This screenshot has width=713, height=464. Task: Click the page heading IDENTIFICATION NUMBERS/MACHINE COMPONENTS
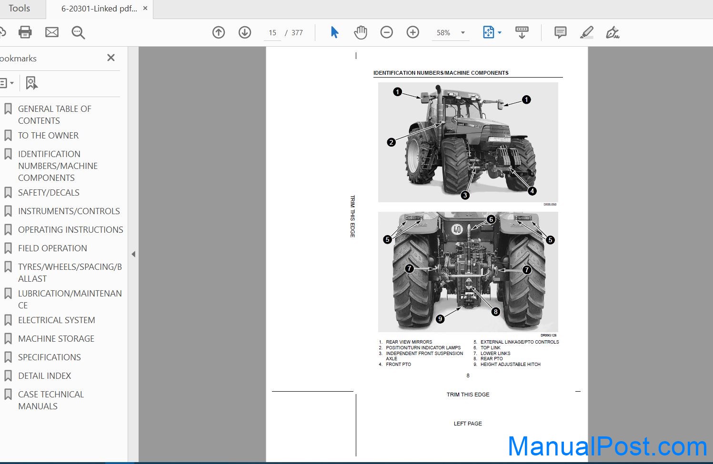tap(441, 73)
